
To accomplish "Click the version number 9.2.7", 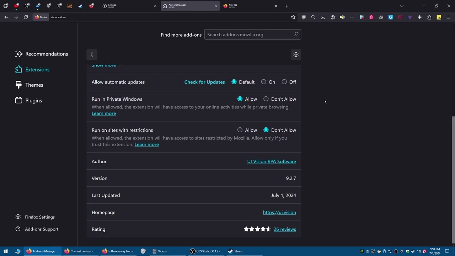I will pos(291,178).
